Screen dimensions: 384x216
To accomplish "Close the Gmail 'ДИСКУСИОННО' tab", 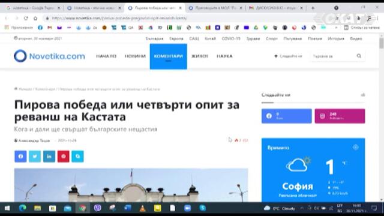I will pyautogui.click(x=301, y=8).
